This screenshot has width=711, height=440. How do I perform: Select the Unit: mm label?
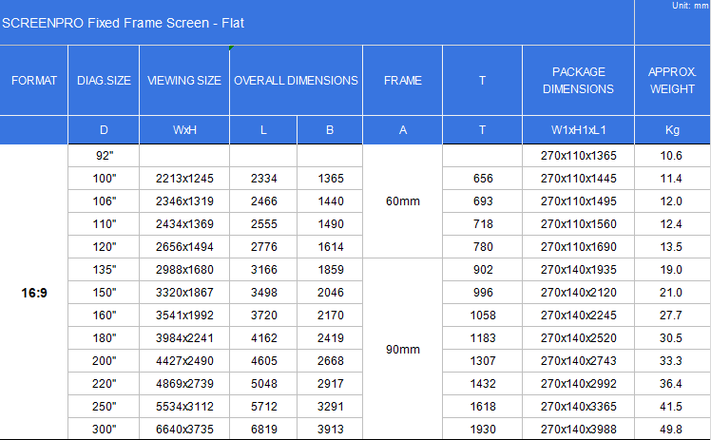689,7
